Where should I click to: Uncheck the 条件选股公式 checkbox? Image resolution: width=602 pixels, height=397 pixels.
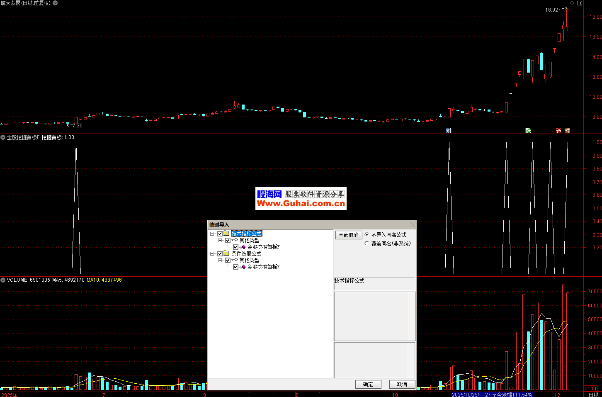tap(220, 254)
